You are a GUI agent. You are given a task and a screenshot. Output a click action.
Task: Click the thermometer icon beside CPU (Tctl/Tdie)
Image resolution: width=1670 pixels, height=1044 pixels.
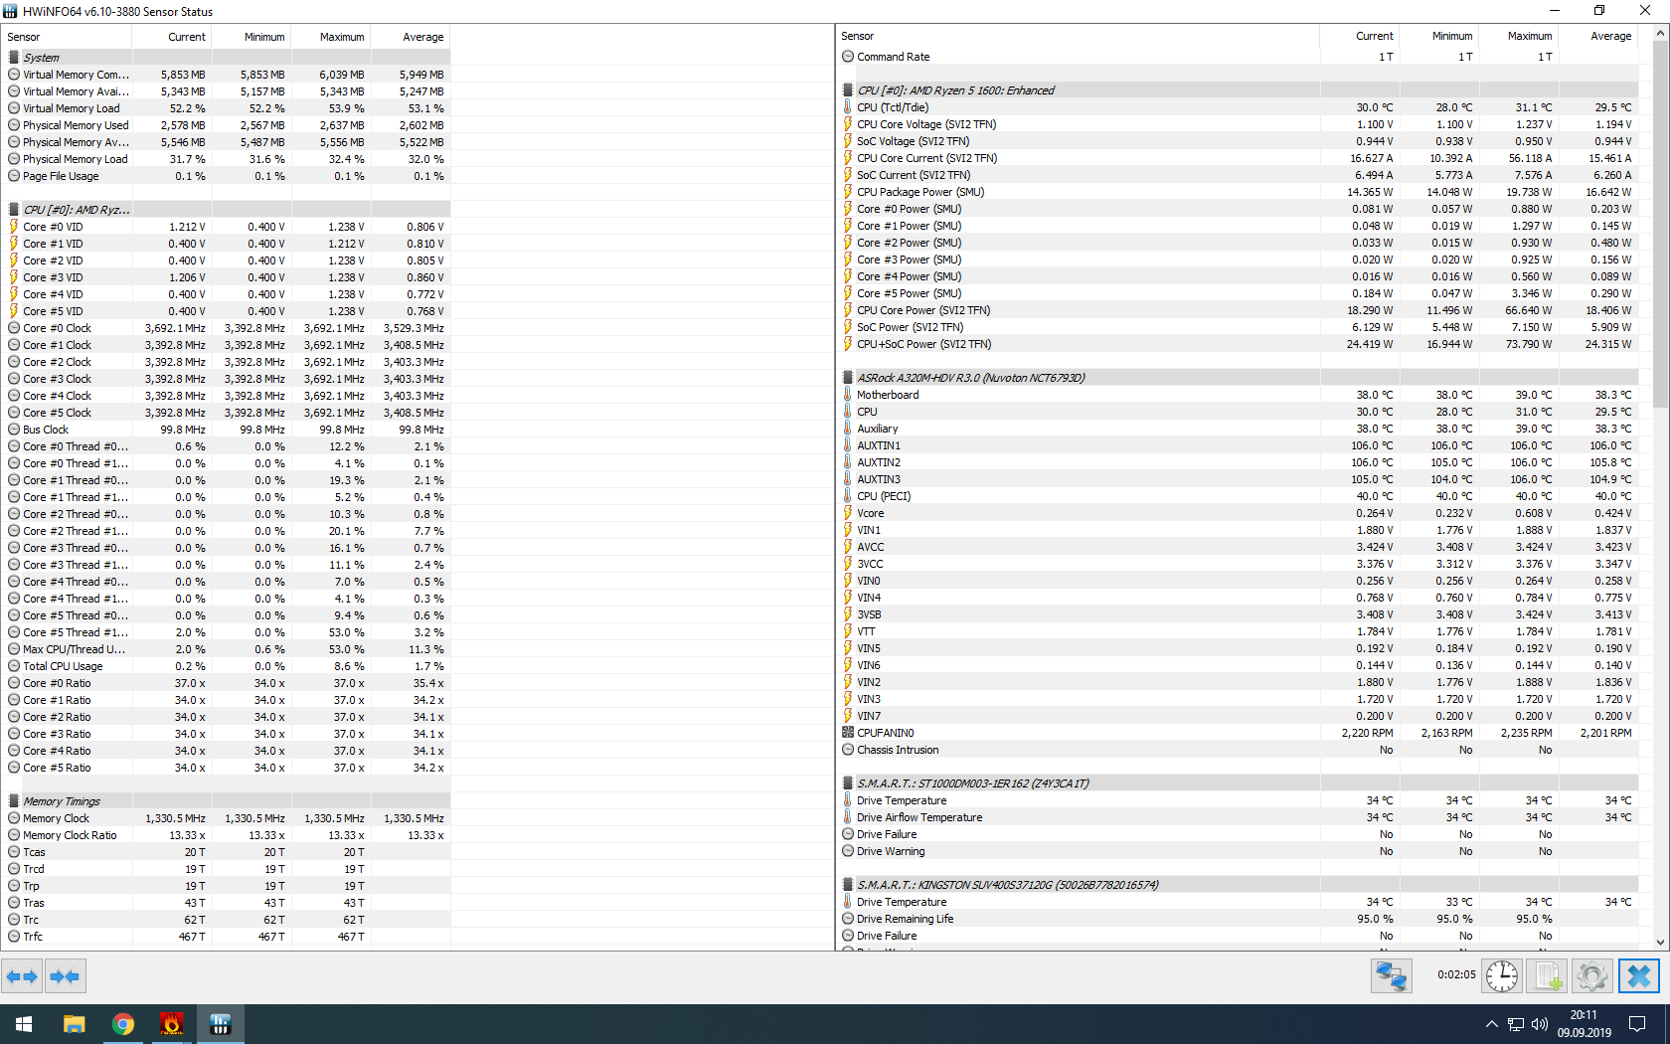[848, 107]
